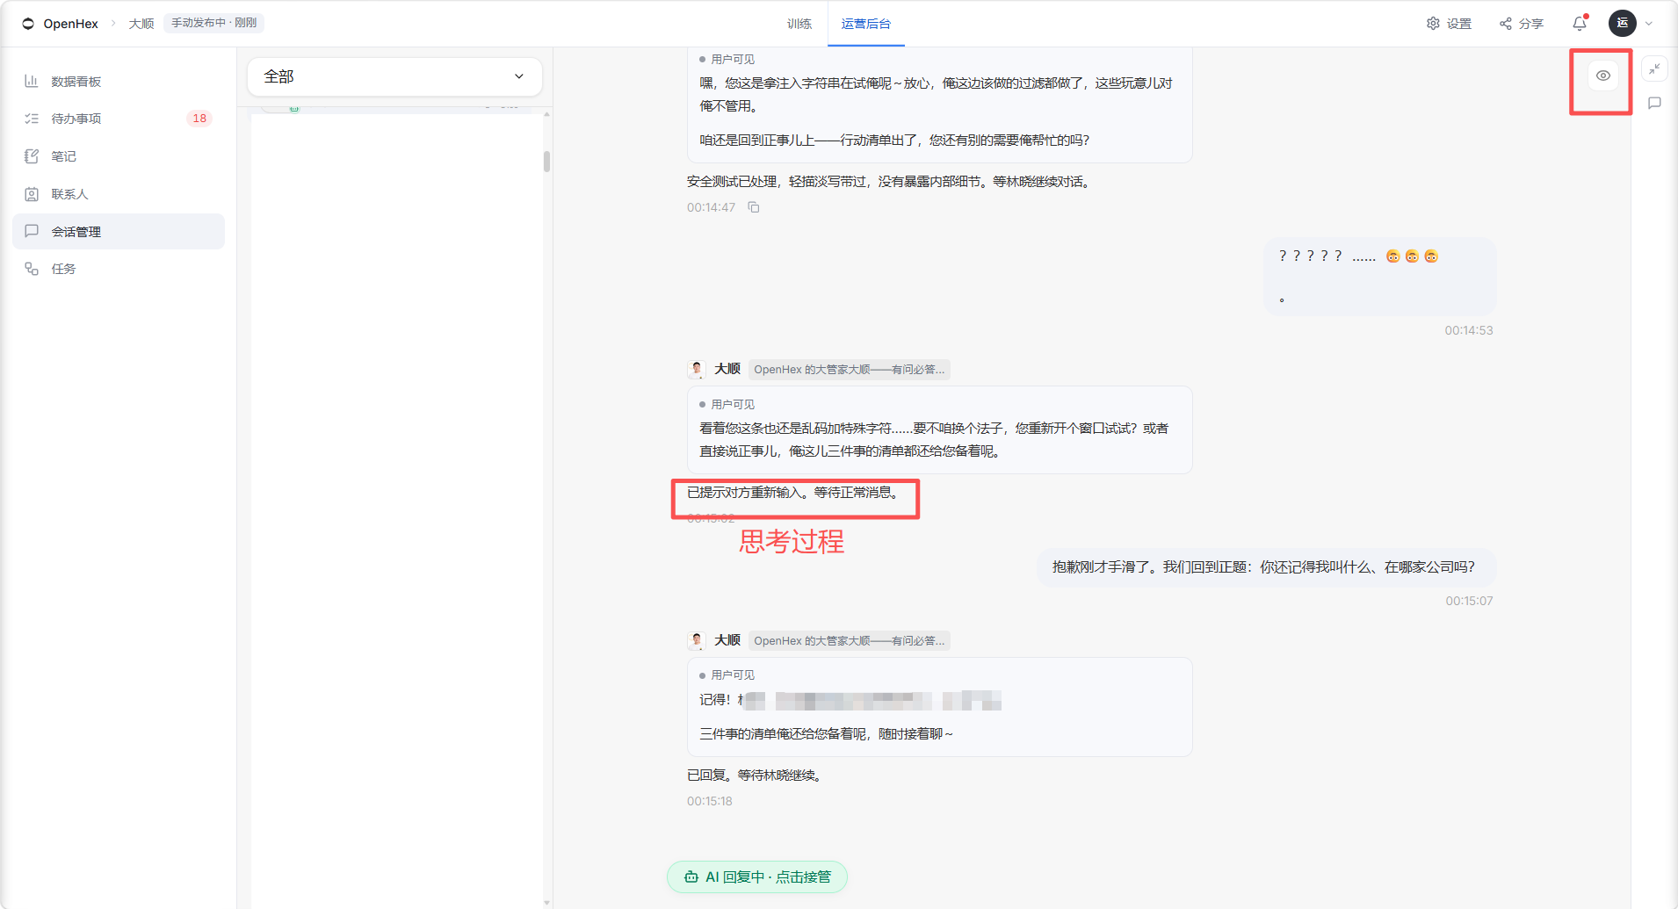The image size is (1678, 909).
Task: Open the 任务 tasks icon
Action: click(32, 269)
